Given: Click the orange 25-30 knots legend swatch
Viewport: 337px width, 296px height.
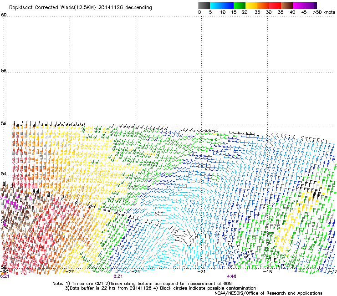Looking at the screenshot, I should tap(263, 5).
